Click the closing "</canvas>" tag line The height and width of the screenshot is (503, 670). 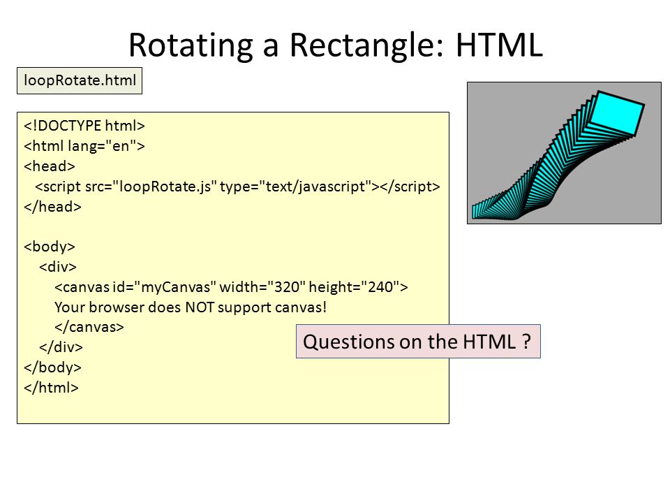pos(89,327)
